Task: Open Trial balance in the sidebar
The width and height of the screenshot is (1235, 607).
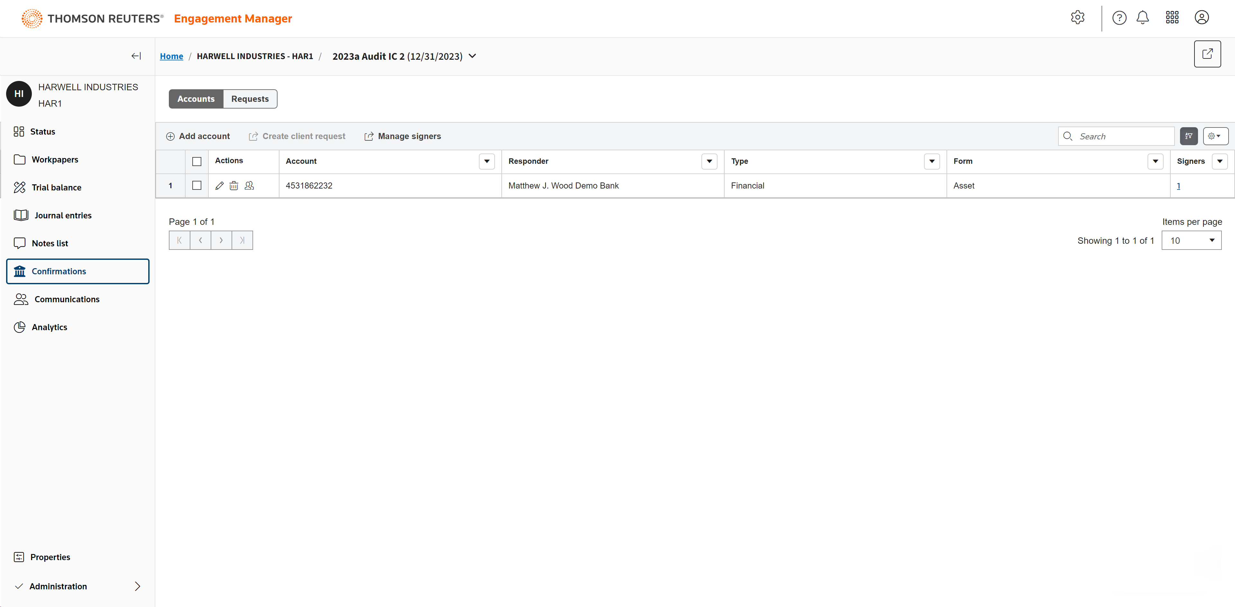Action: 56,188
